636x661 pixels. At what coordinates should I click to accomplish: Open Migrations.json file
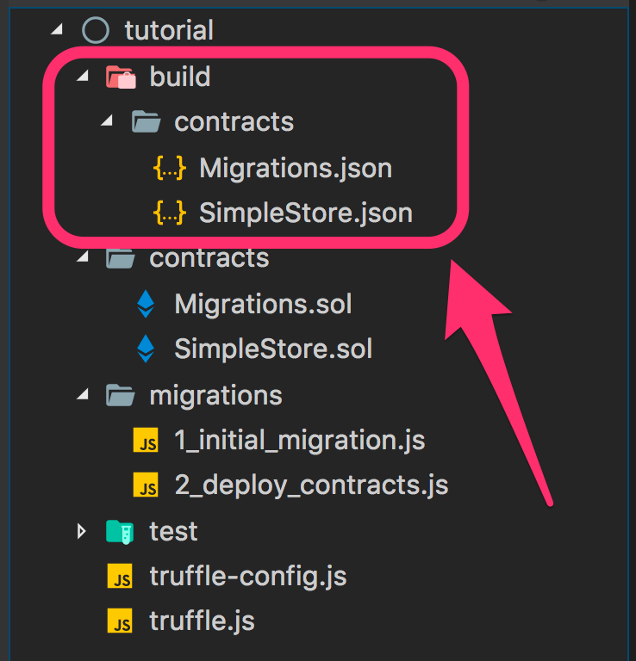coord(296,168)
